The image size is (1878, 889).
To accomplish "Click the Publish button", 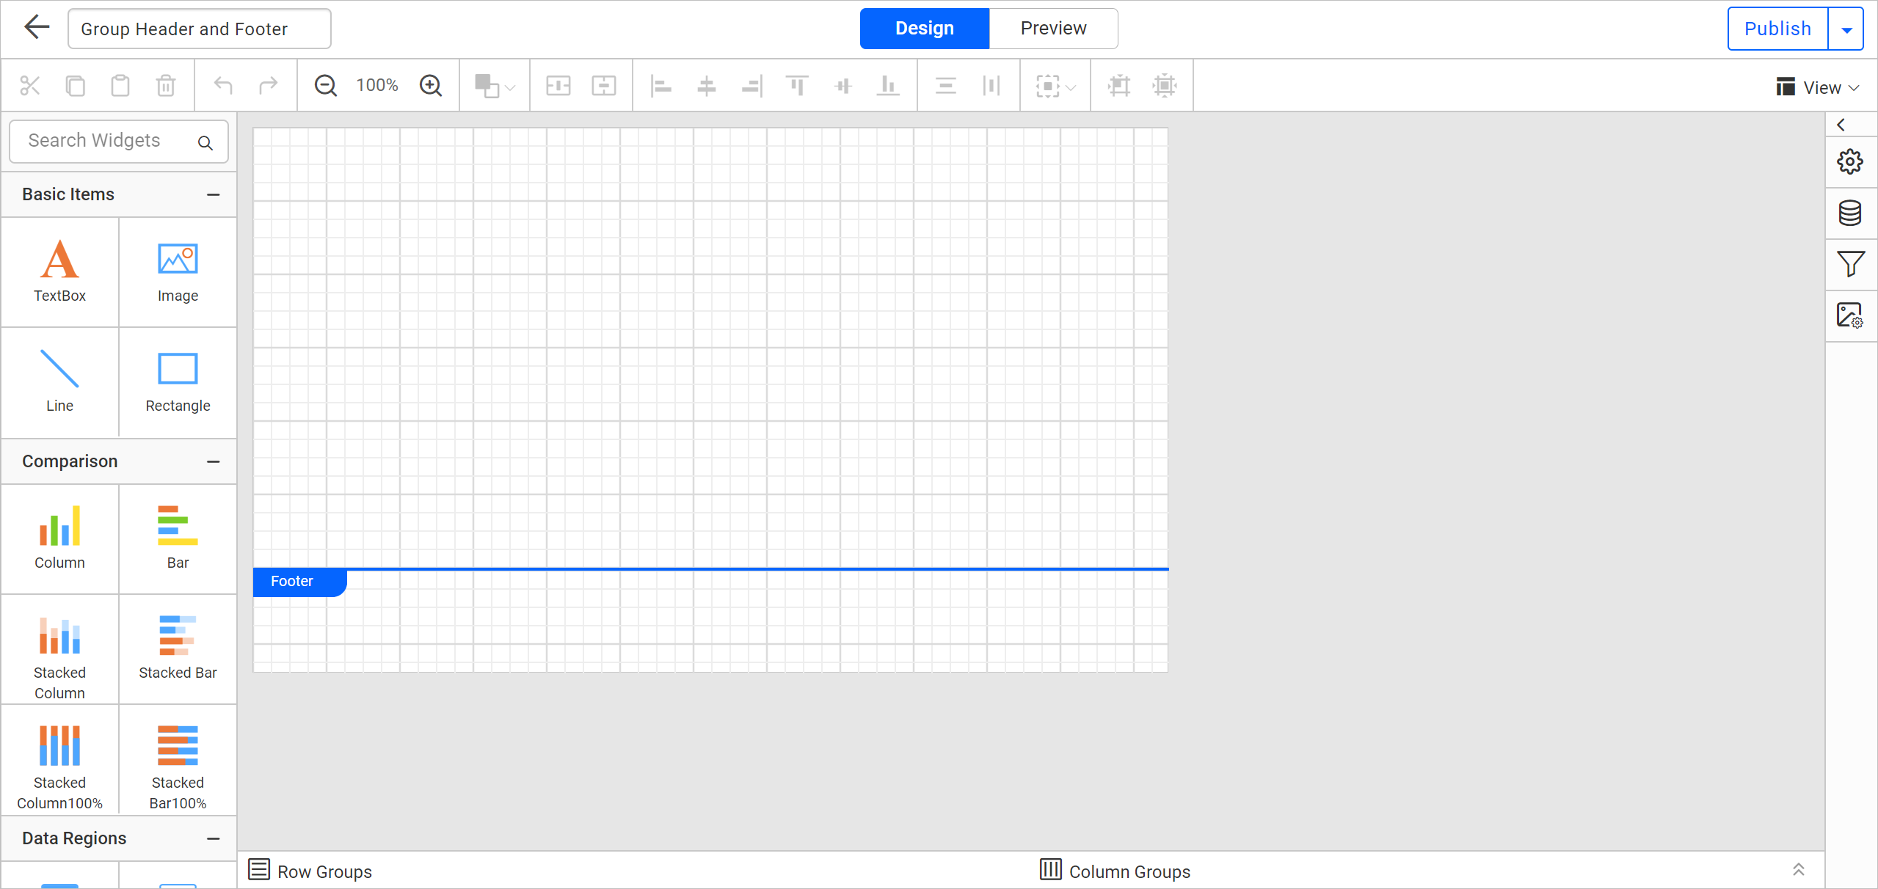I will pos(1777,29).
